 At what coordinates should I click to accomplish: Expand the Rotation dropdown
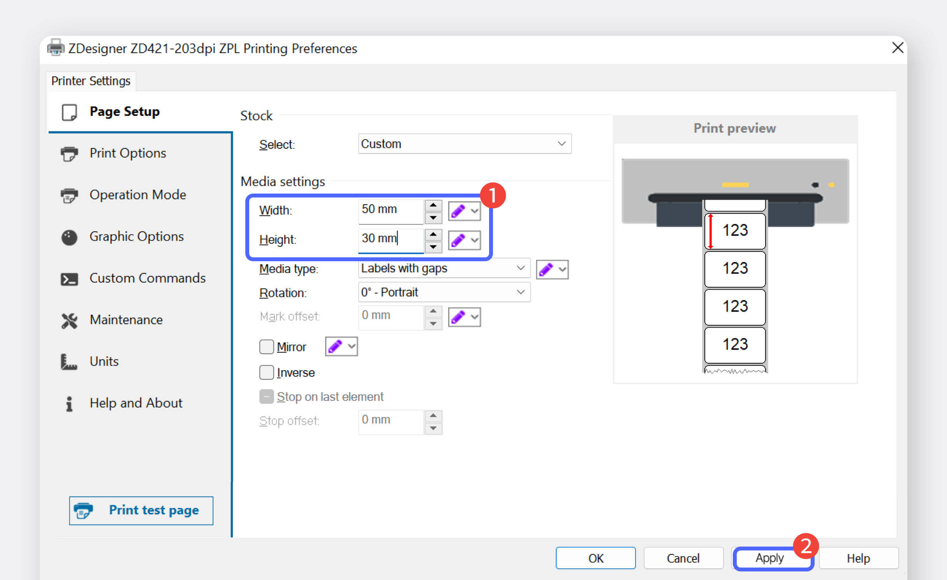(x=444, y=292)
